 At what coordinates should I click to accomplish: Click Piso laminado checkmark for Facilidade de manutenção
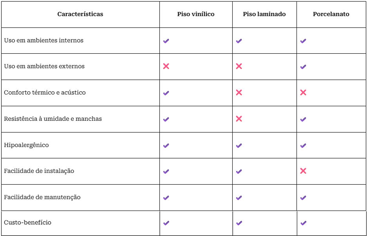(x=239, y=198)
